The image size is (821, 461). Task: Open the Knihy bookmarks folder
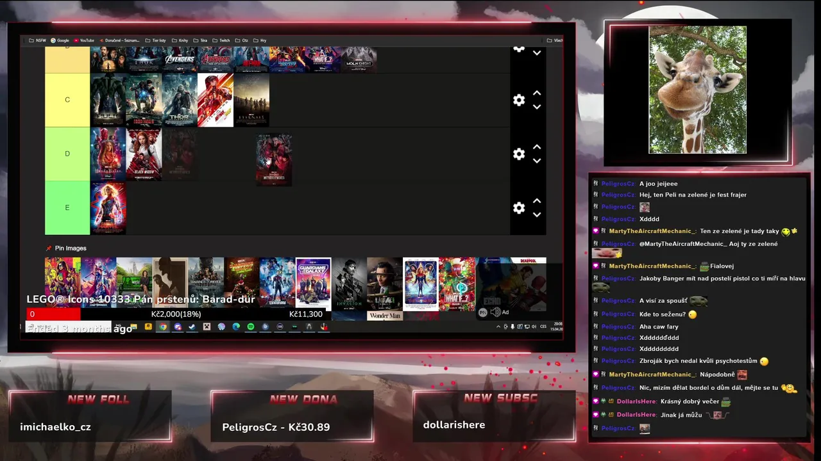tap(180, 40)
